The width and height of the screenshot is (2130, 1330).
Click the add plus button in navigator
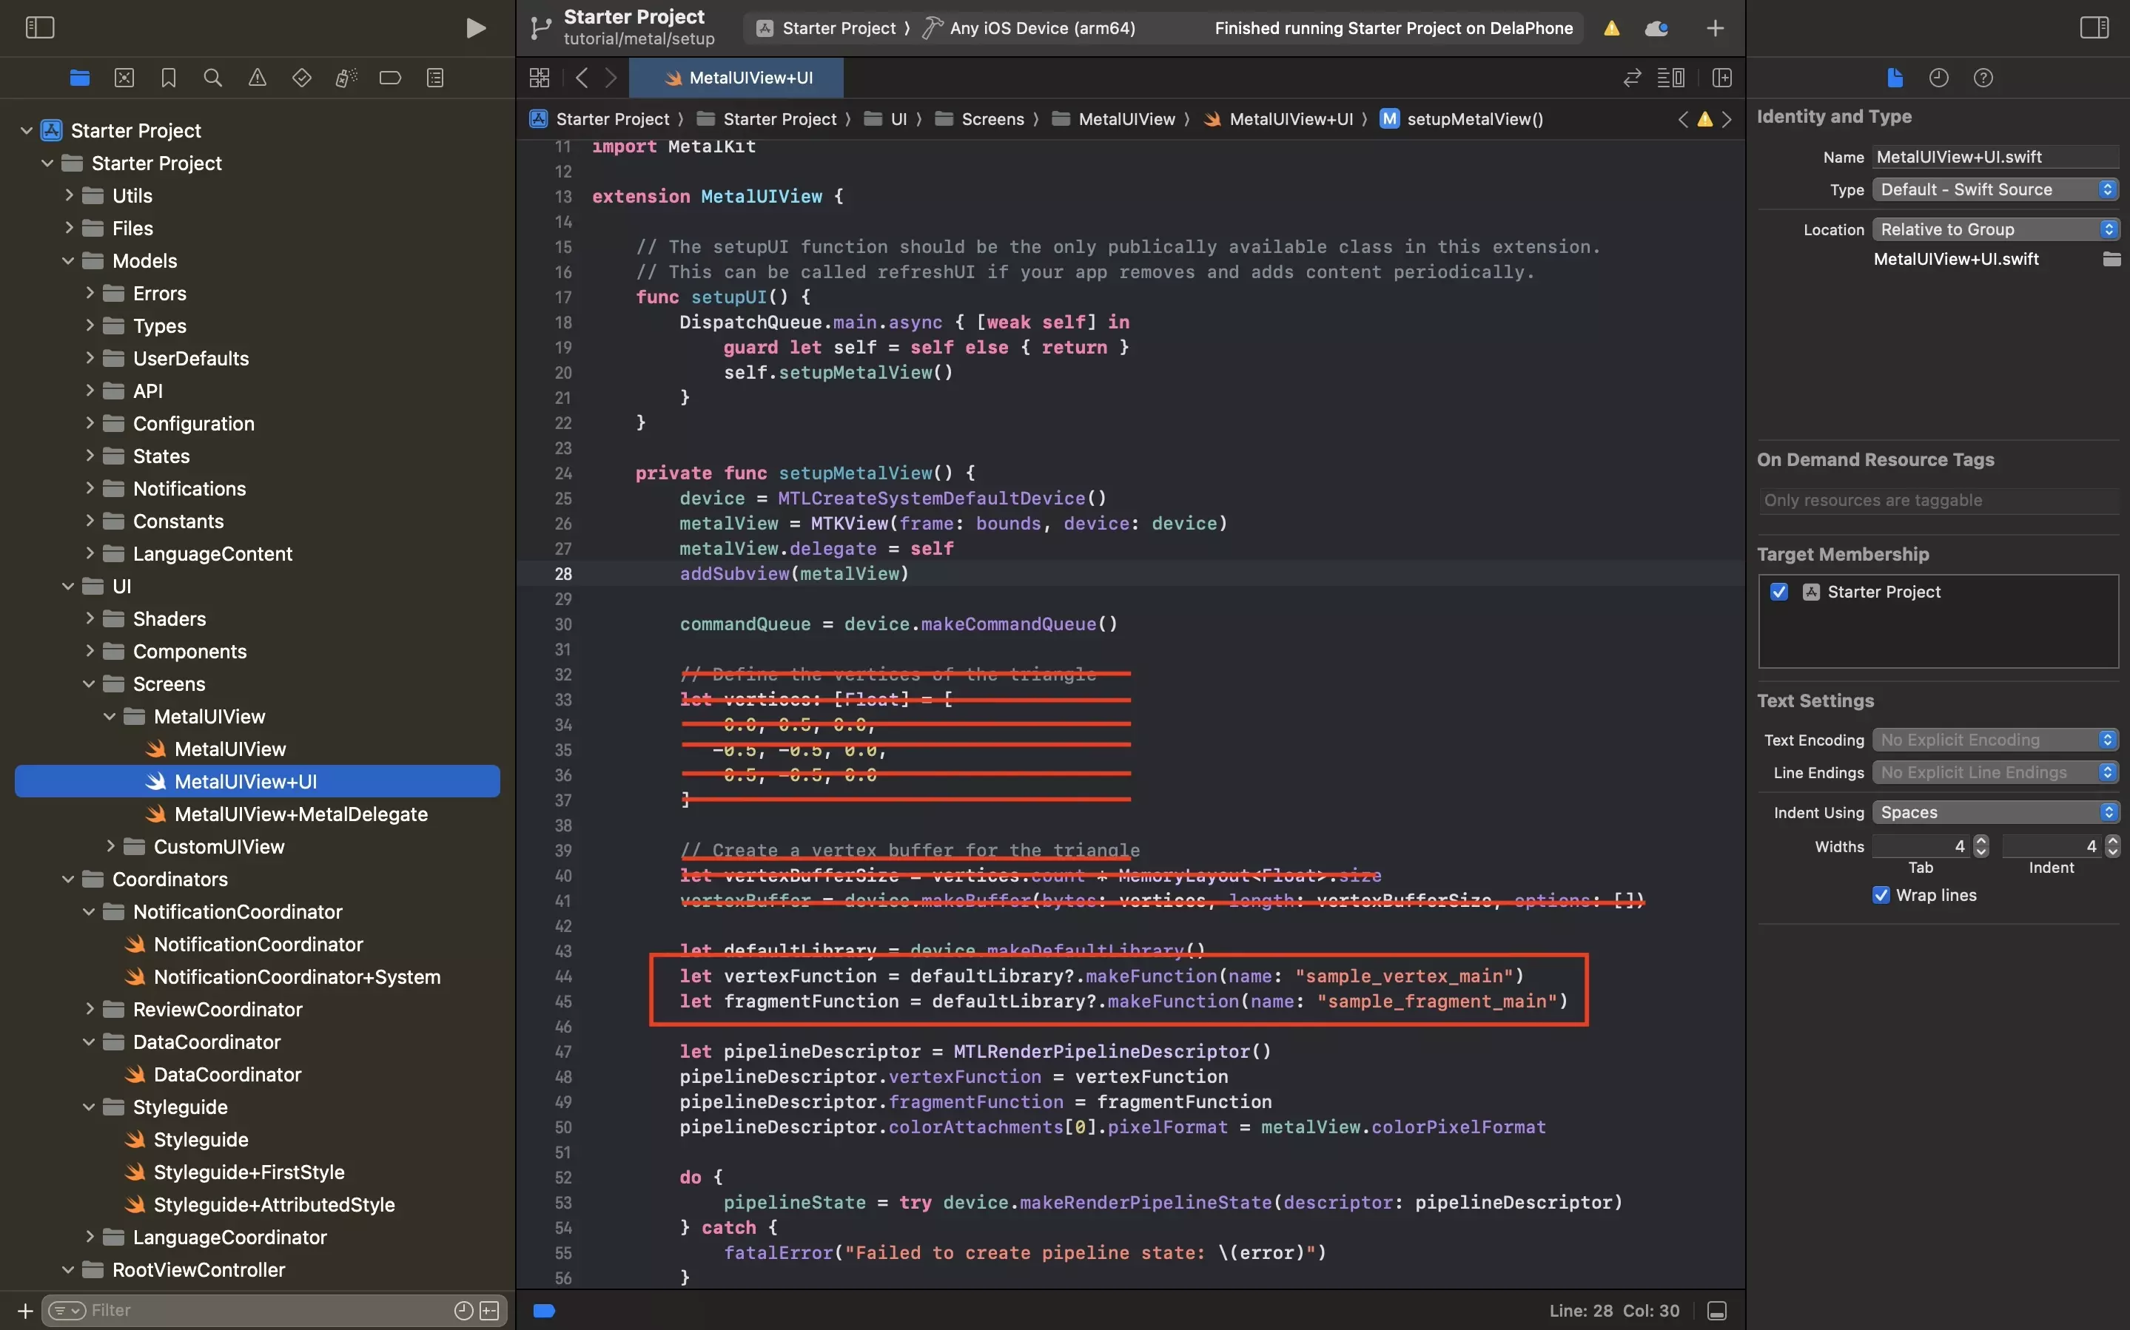click(25, 1311)
